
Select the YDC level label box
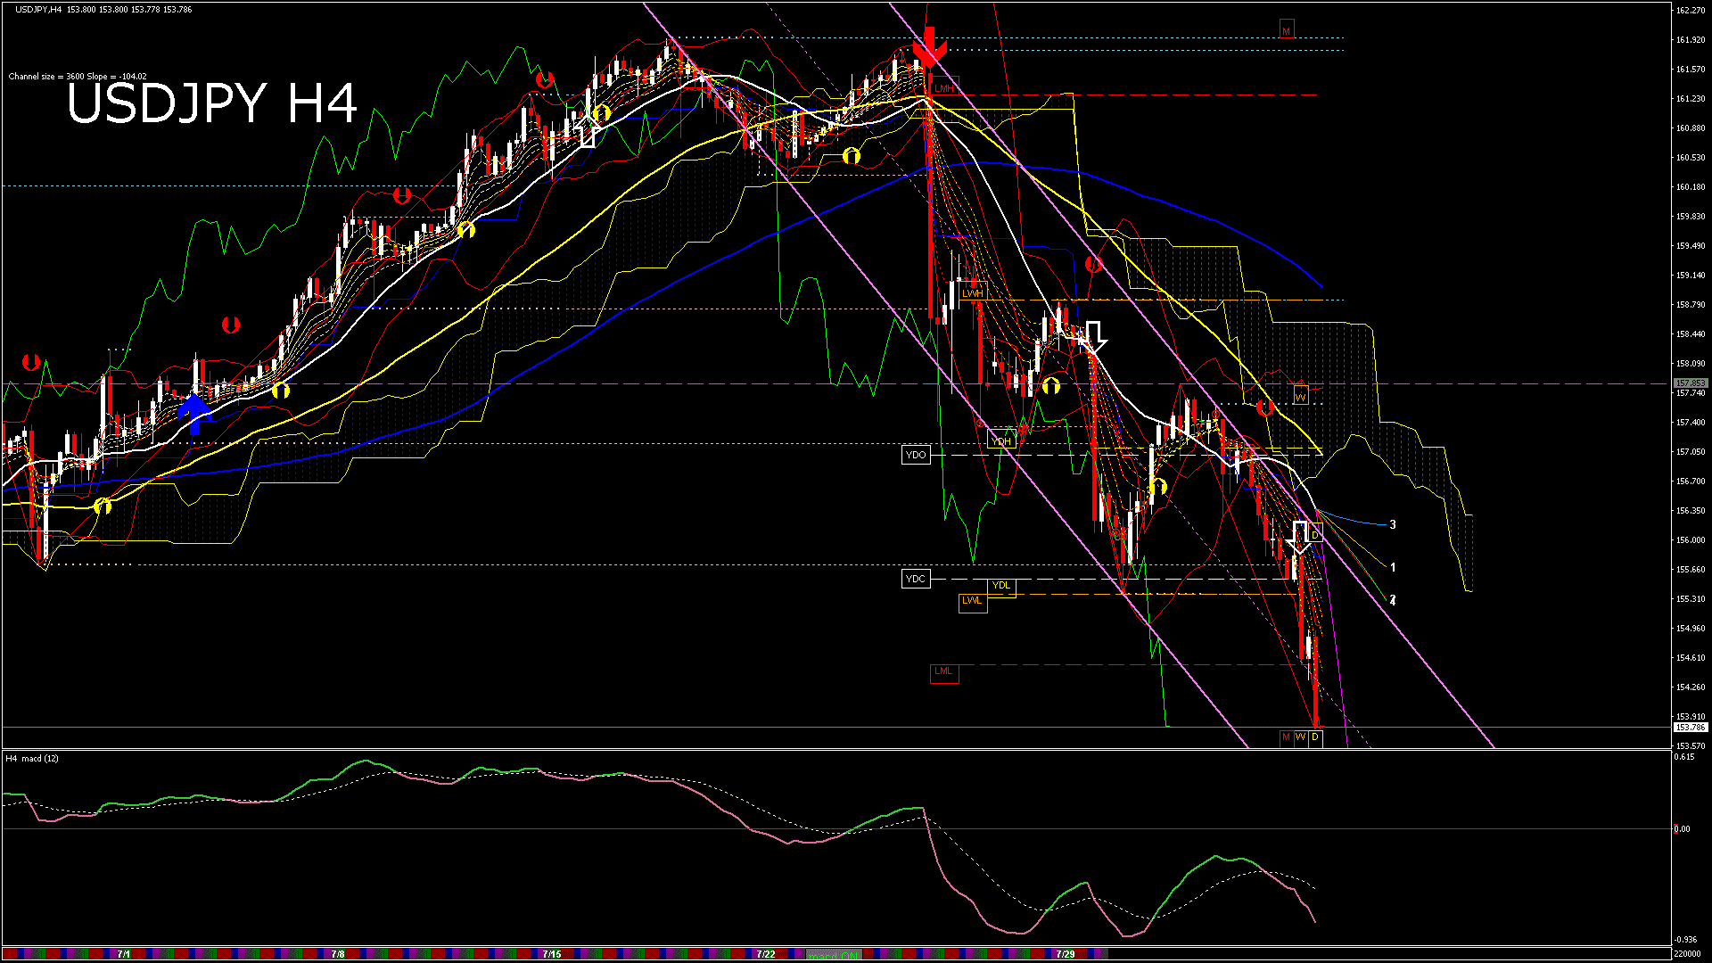click(916, 579)
